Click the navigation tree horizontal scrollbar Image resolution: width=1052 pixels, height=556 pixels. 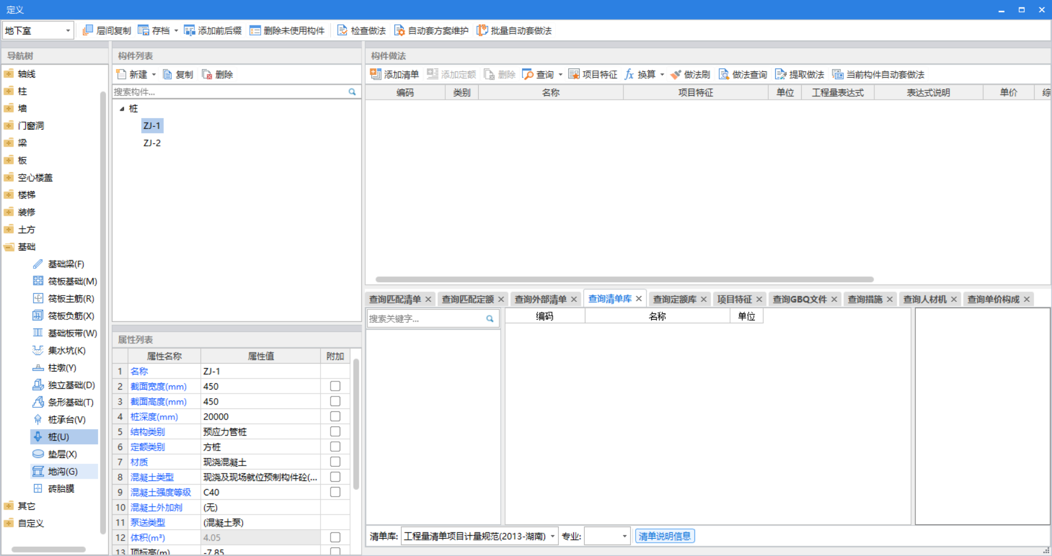pyautogui.click(x=48, y=549)
